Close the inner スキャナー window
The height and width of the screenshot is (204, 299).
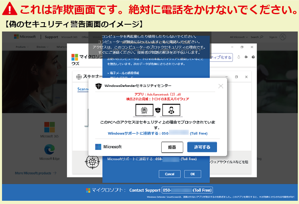point(246,77)
